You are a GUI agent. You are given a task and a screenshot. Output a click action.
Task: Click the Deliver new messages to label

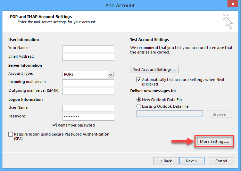(153, 91)
